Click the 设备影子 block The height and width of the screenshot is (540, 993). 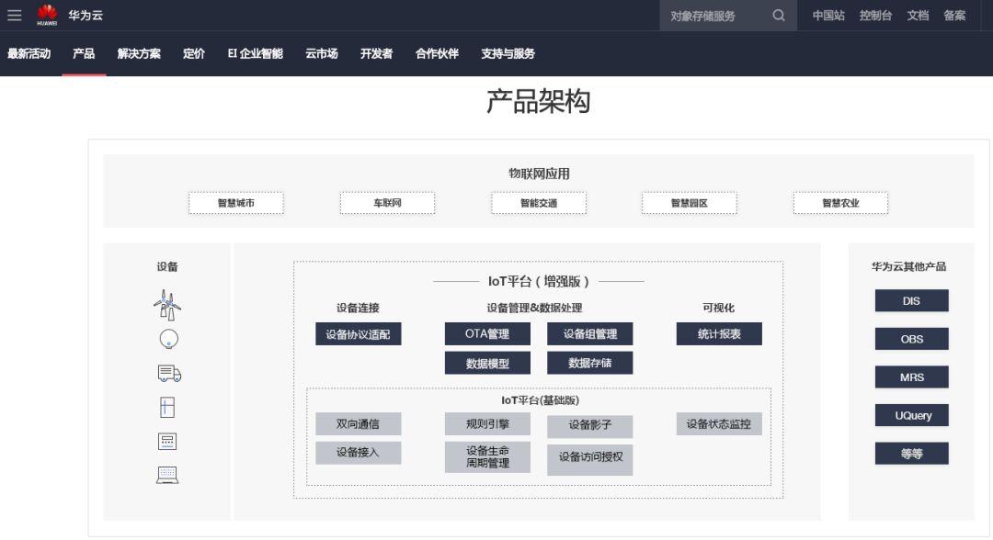[590, 426]
